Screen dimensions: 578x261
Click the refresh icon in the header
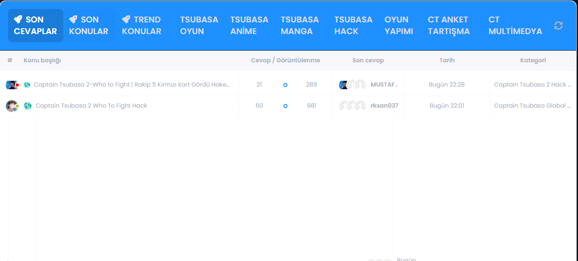coord(558,26)
